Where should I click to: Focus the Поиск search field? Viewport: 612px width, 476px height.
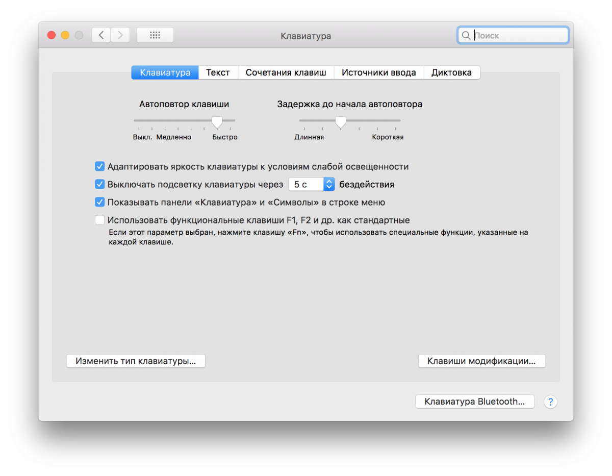[513, 35]
